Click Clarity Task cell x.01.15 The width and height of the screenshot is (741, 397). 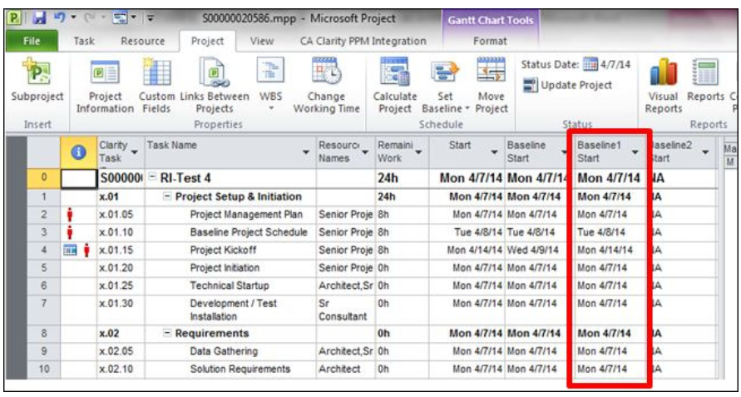(121, 251)
